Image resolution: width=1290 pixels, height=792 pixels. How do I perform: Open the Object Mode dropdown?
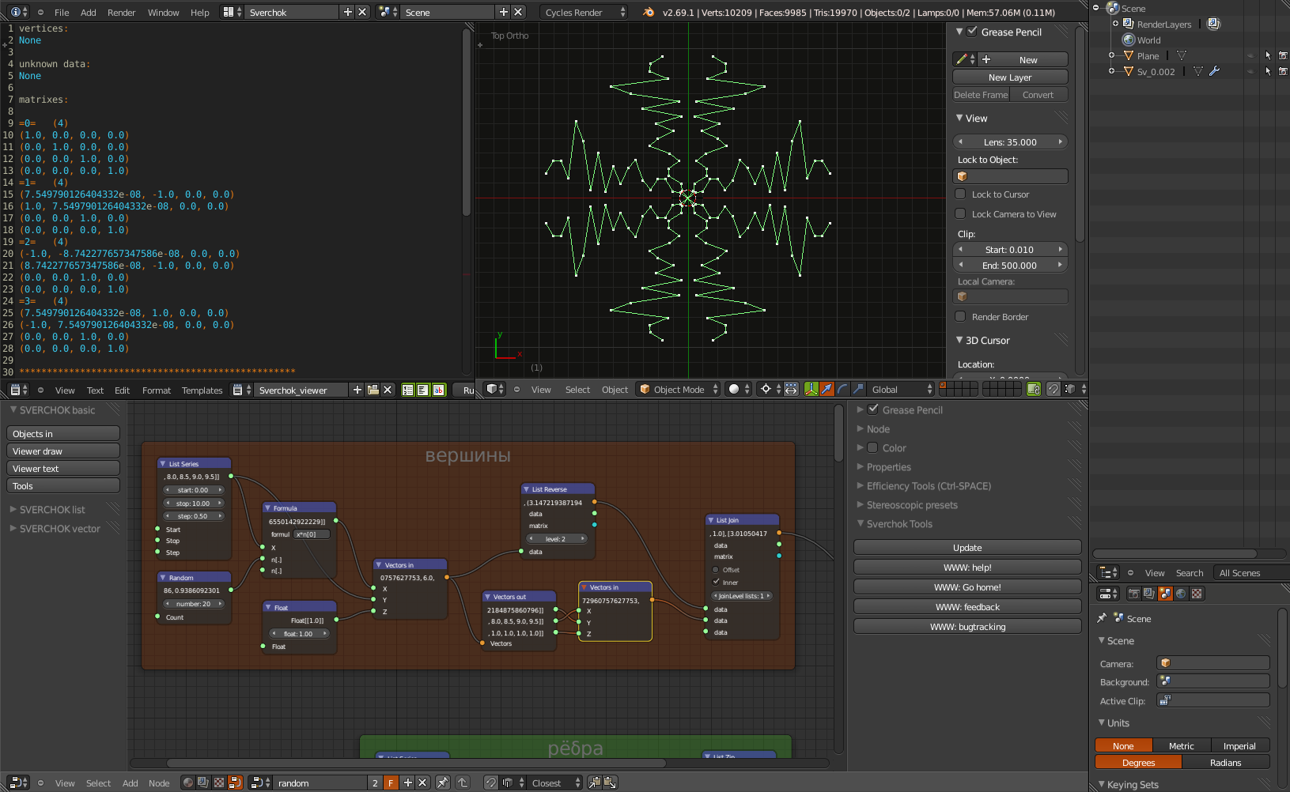(679, 389)
